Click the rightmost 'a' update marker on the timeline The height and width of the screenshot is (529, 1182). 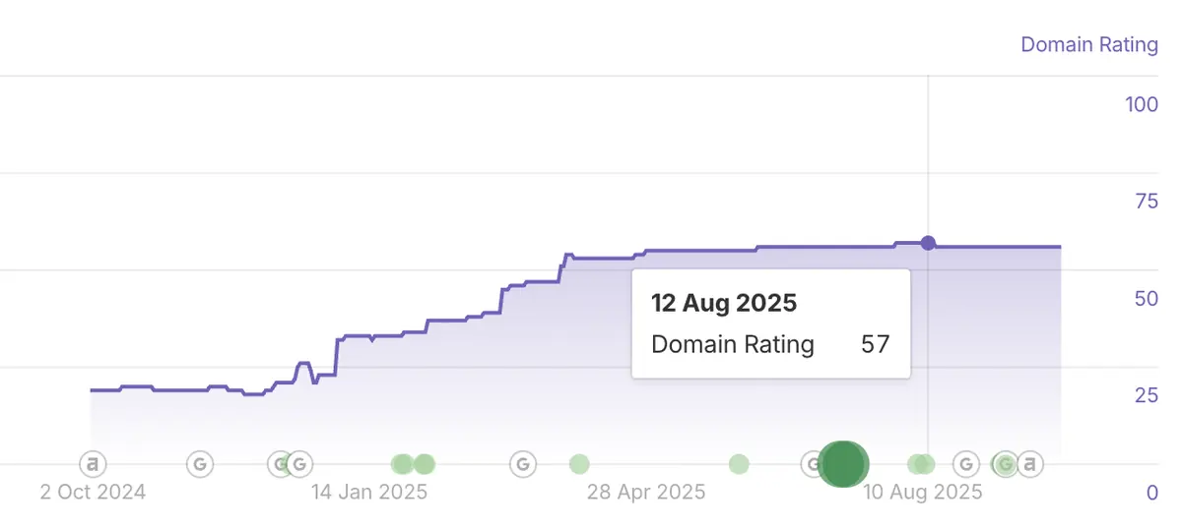(x=1029, y=463)
